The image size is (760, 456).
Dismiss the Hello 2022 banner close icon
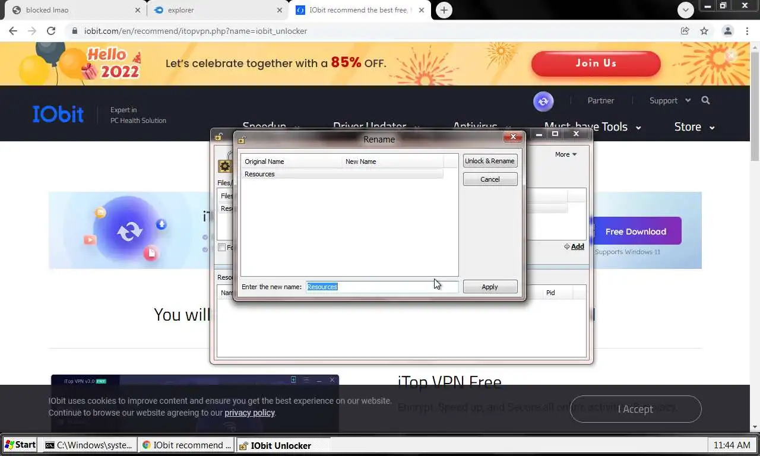(x=731, y=56)
